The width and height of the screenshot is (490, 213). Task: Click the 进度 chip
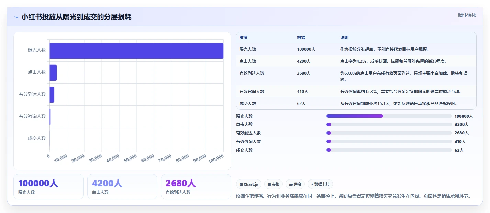point(295,184)
